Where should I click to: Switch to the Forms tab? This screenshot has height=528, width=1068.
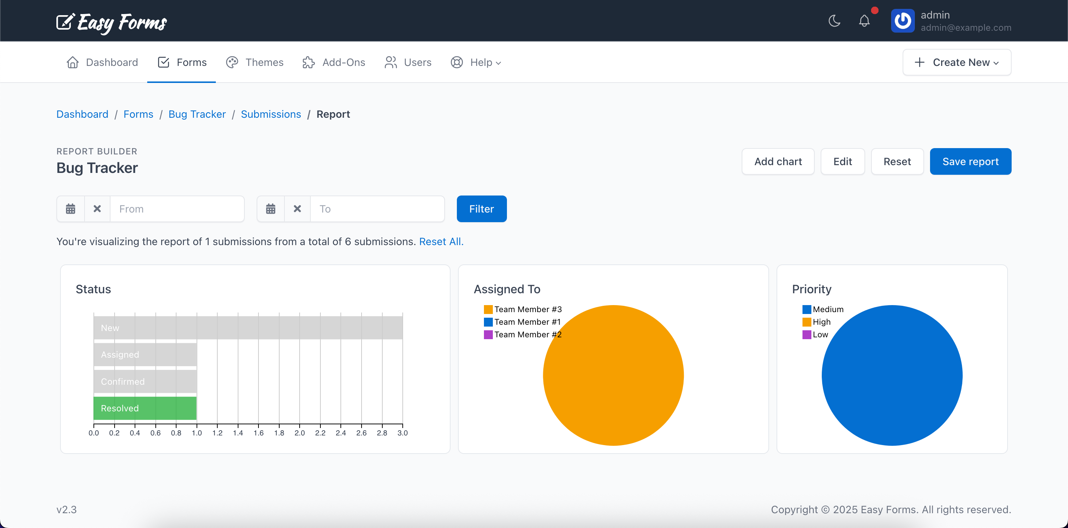coord(181,62)
